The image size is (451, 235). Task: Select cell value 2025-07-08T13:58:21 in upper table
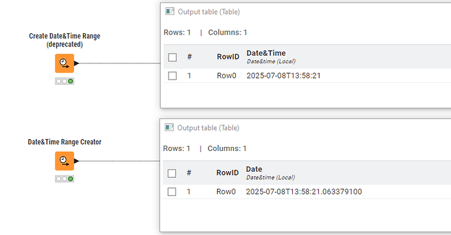[284, 76]
